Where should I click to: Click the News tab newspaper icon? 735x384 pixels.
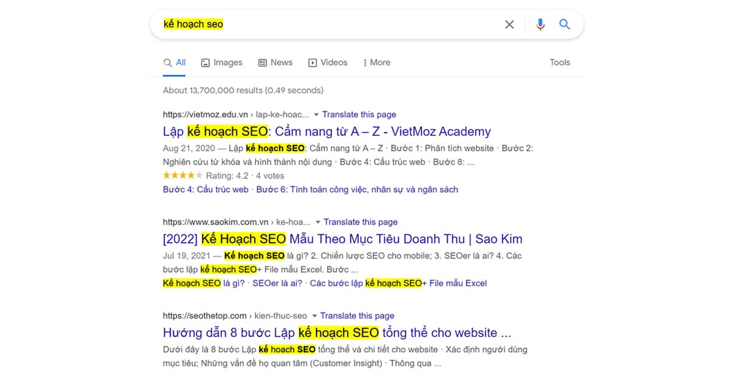(263, 62)
